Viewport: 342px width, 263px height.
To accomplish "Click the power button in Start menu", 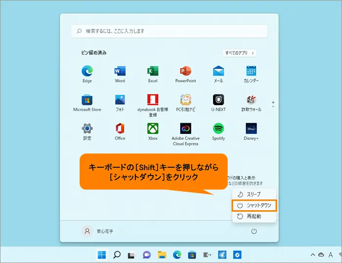I will [254, 231].
